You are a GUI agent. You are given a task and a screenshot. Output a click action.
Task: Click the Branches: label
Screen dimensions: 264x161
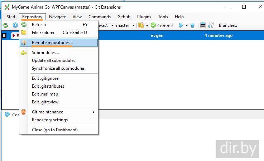tap(228, 25)
